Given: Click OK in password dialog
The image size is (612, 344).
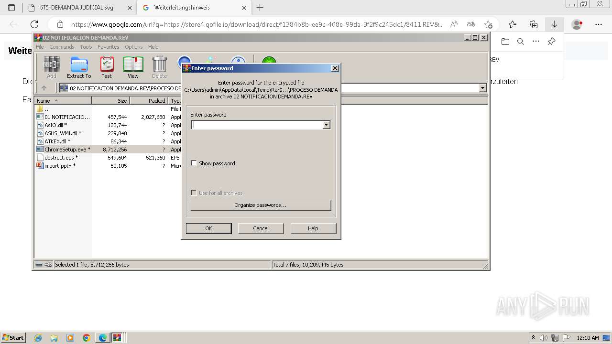Looking at the screenshot, I should [x=208, y=228].
